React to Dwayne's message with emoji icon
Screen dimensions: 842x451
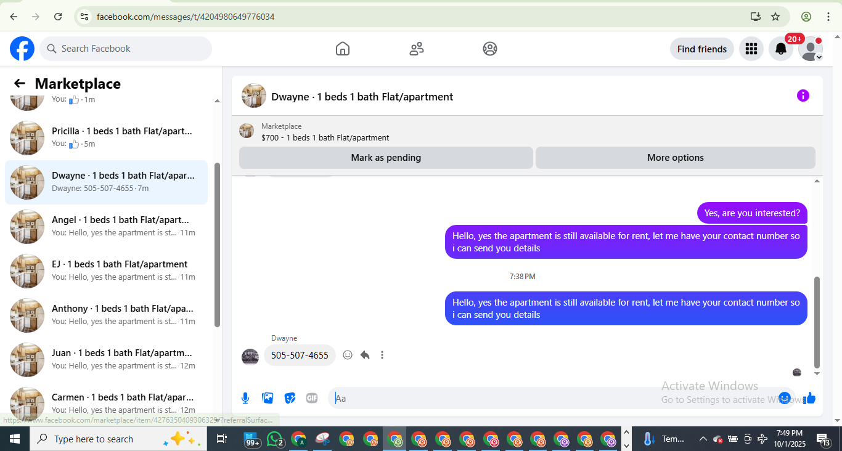(x=348, y=355)
